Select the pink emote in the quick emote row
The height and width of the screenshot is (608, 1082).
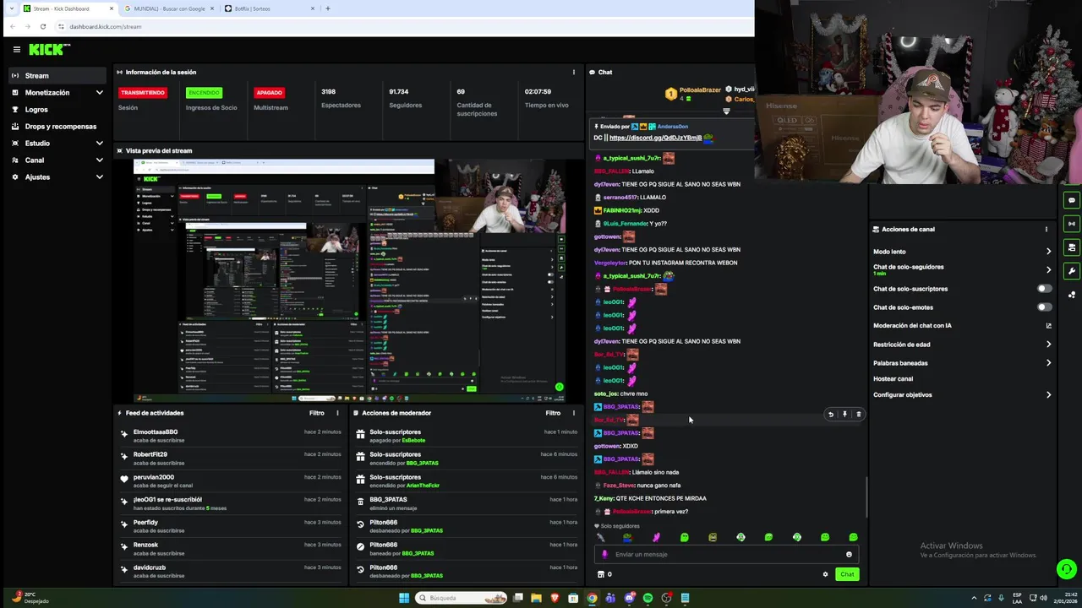click(x=656, y=537)
